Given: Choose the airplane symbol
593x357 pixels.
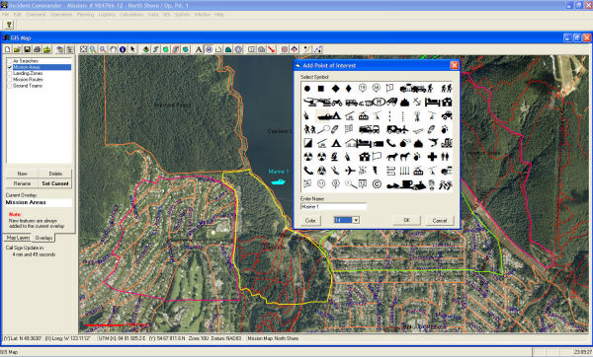Looking at the screenshot, I should point(350,171).
